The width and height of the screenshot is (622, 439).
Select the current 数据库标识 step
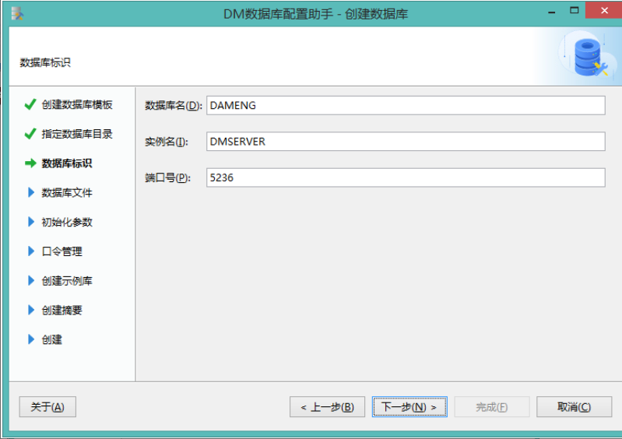(x=67, y=163)
